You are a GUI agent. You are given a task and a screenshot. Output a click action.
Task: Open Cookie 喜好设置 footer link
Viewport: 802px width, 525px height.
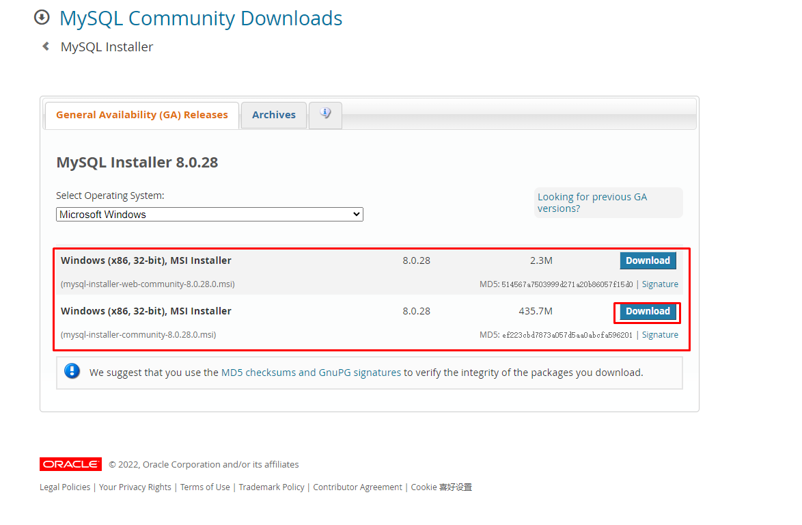click(x=441, y=487)
